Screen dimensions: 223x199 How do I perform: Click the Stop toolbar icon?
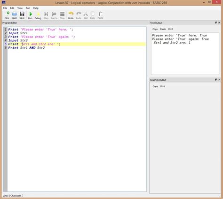(62, 15)
